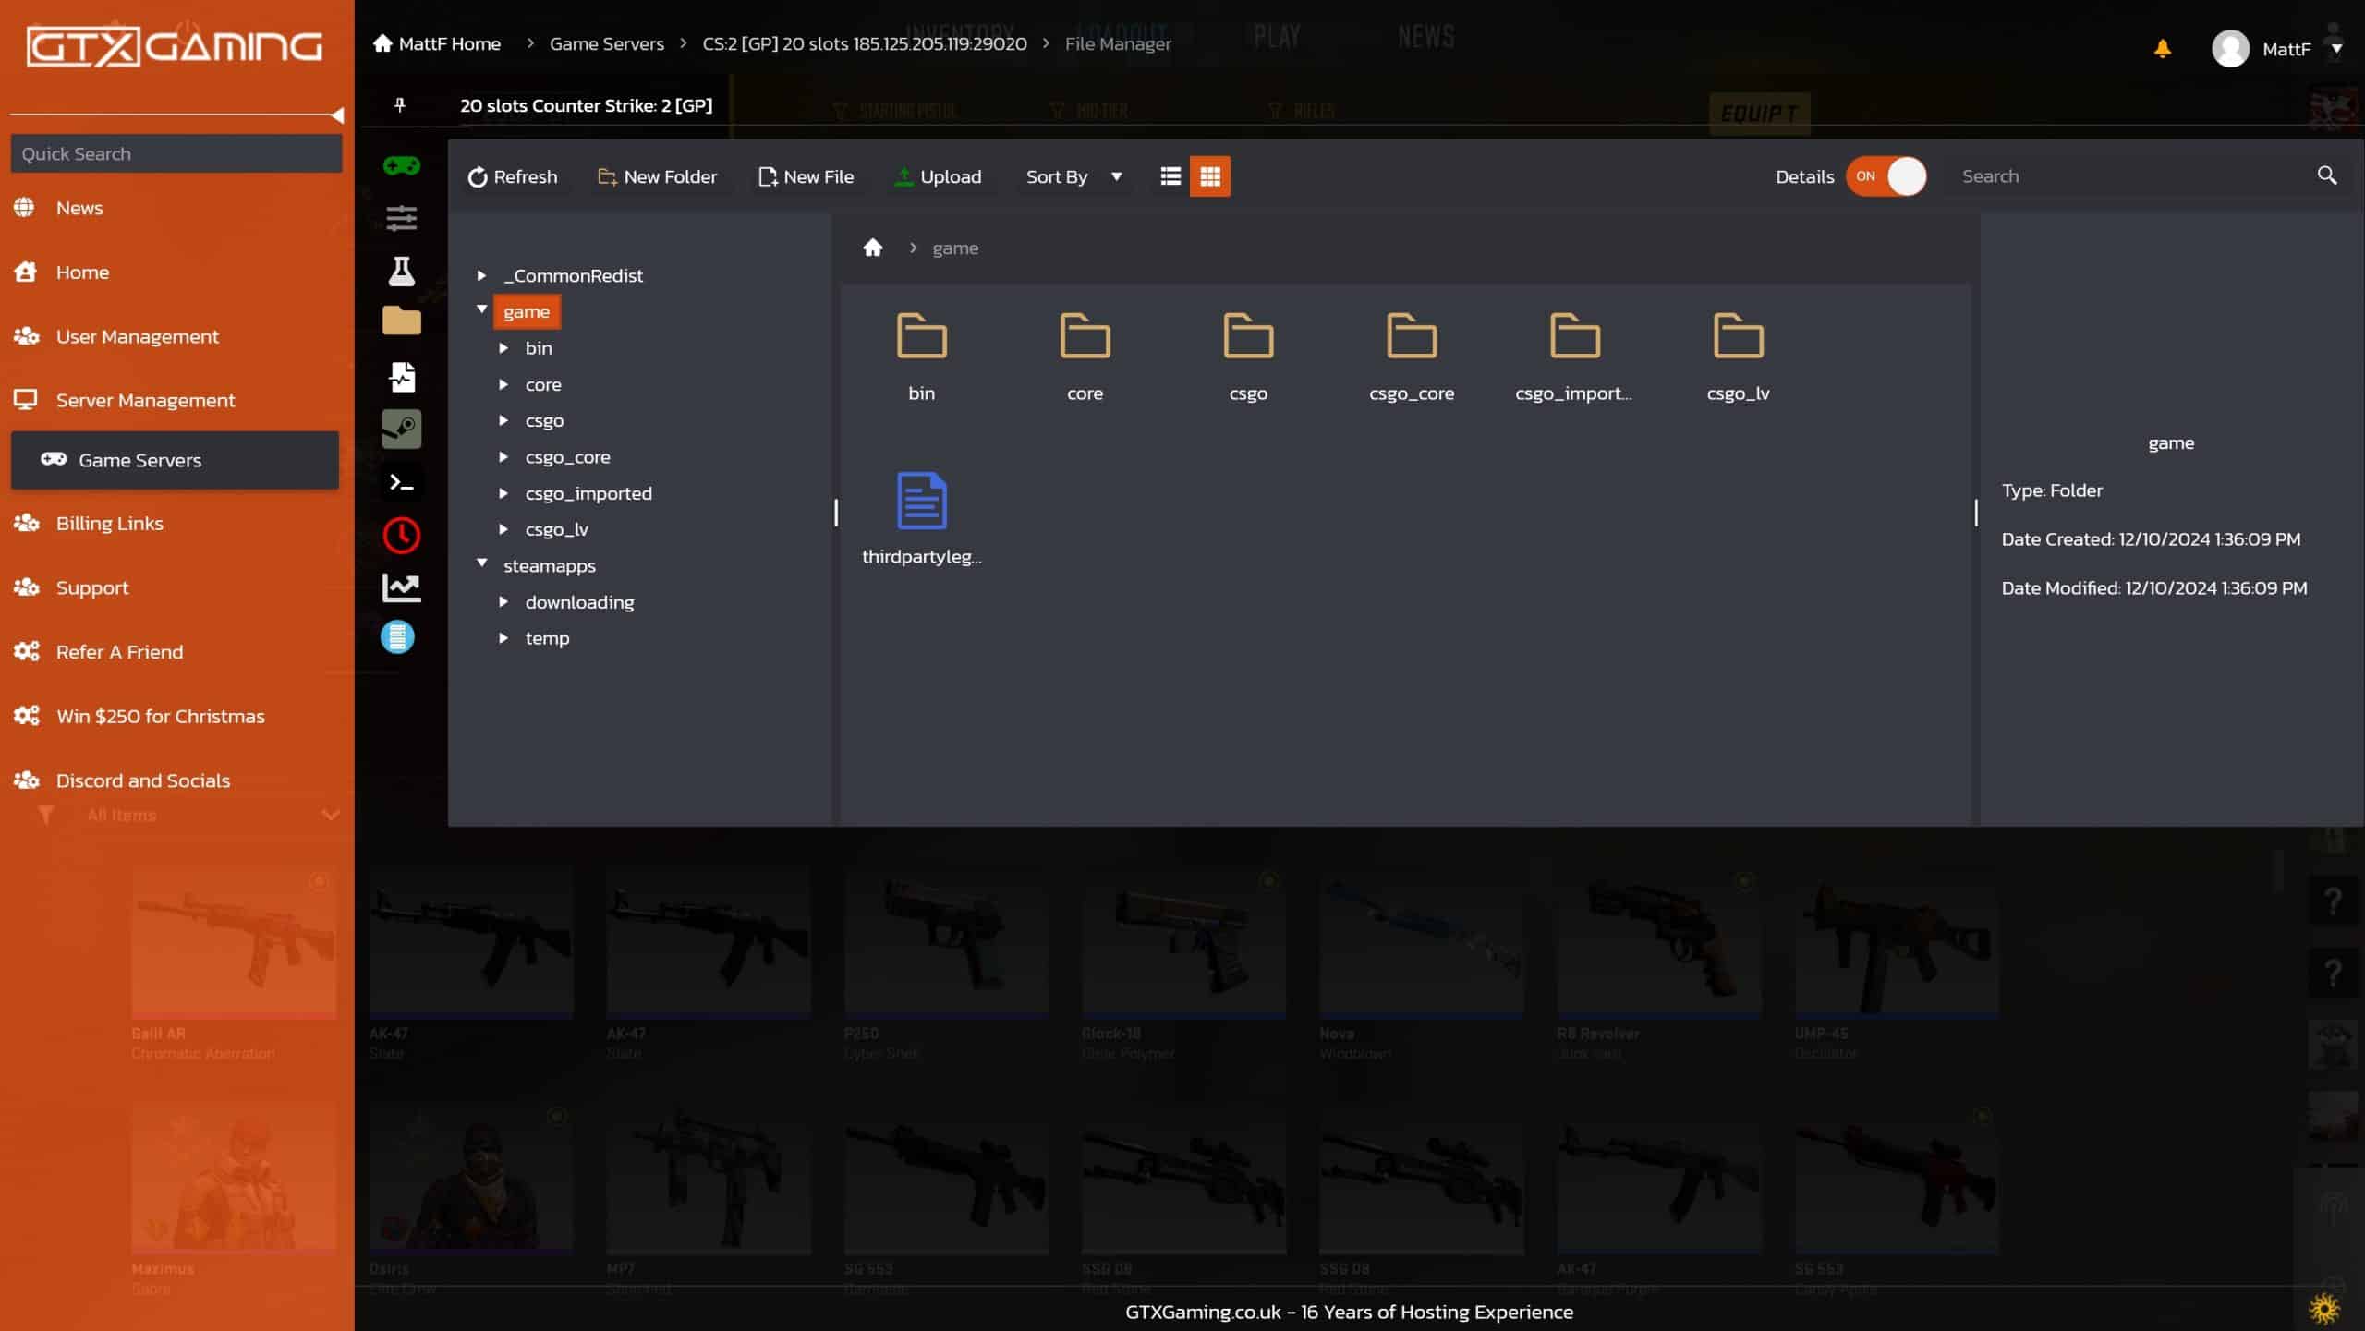Collapse the steamapps tree node
The width and height of the screenshot is (2365, 1331).
[481, 563]
